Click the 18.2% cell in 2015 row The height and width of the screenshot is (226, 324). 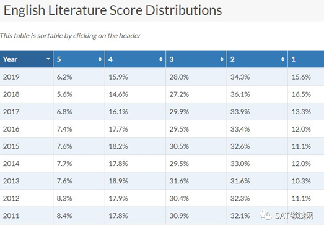(135, 146)
